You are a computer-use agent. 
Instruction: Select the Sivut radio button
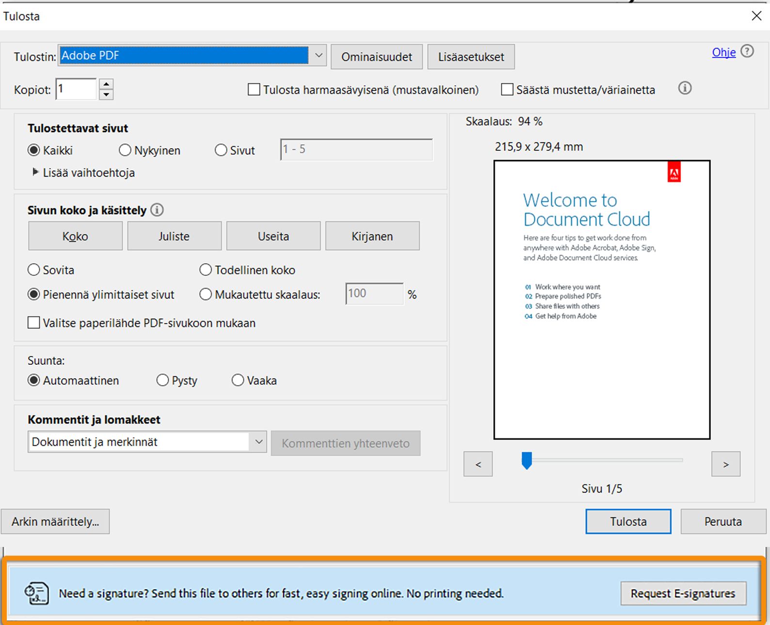[x=221, y=150]
